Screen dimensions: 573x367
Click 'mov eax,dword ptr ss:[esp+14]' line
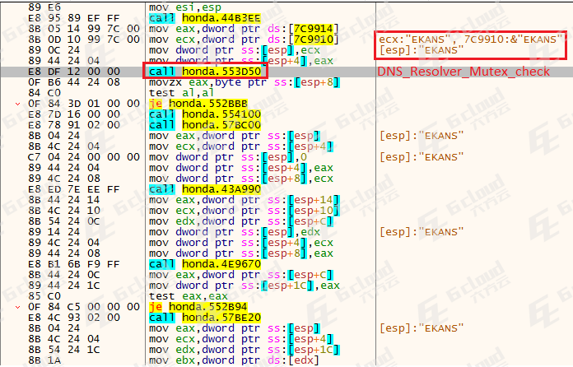(x=245, y=200)
